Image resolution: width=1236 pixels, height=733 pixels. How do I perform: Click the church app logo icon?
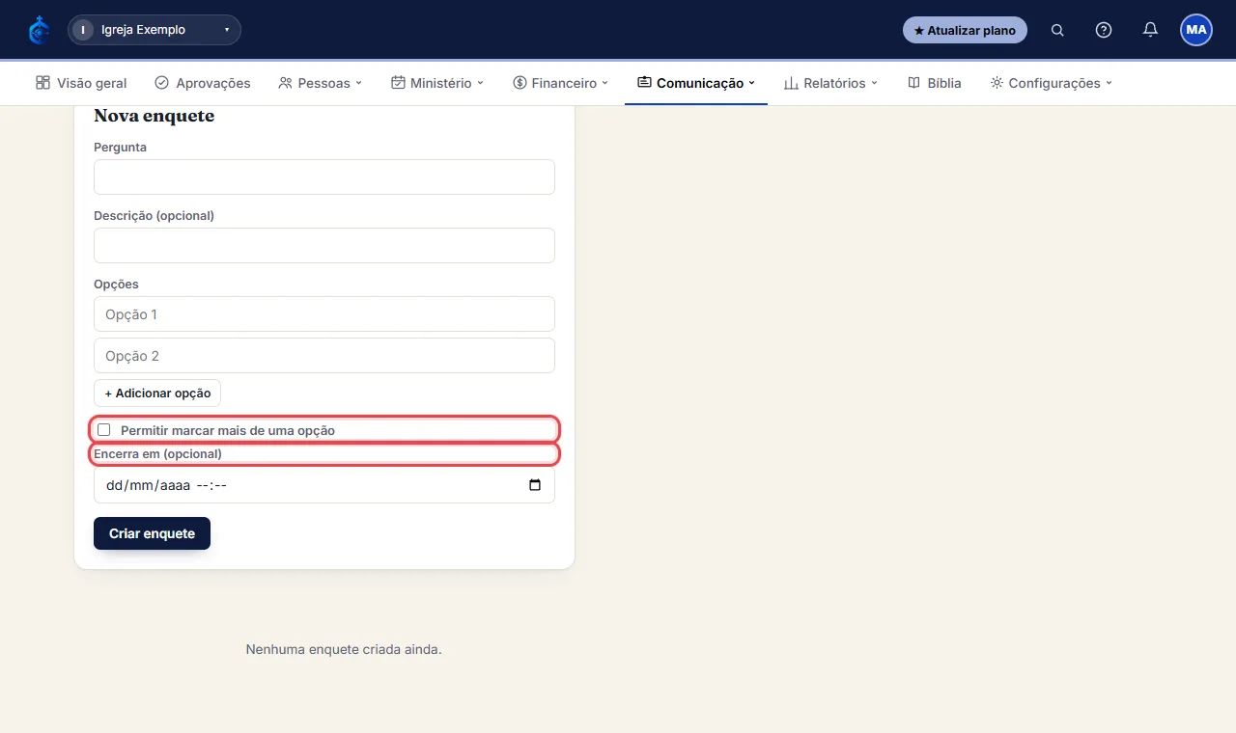click(x=39, y=30)
